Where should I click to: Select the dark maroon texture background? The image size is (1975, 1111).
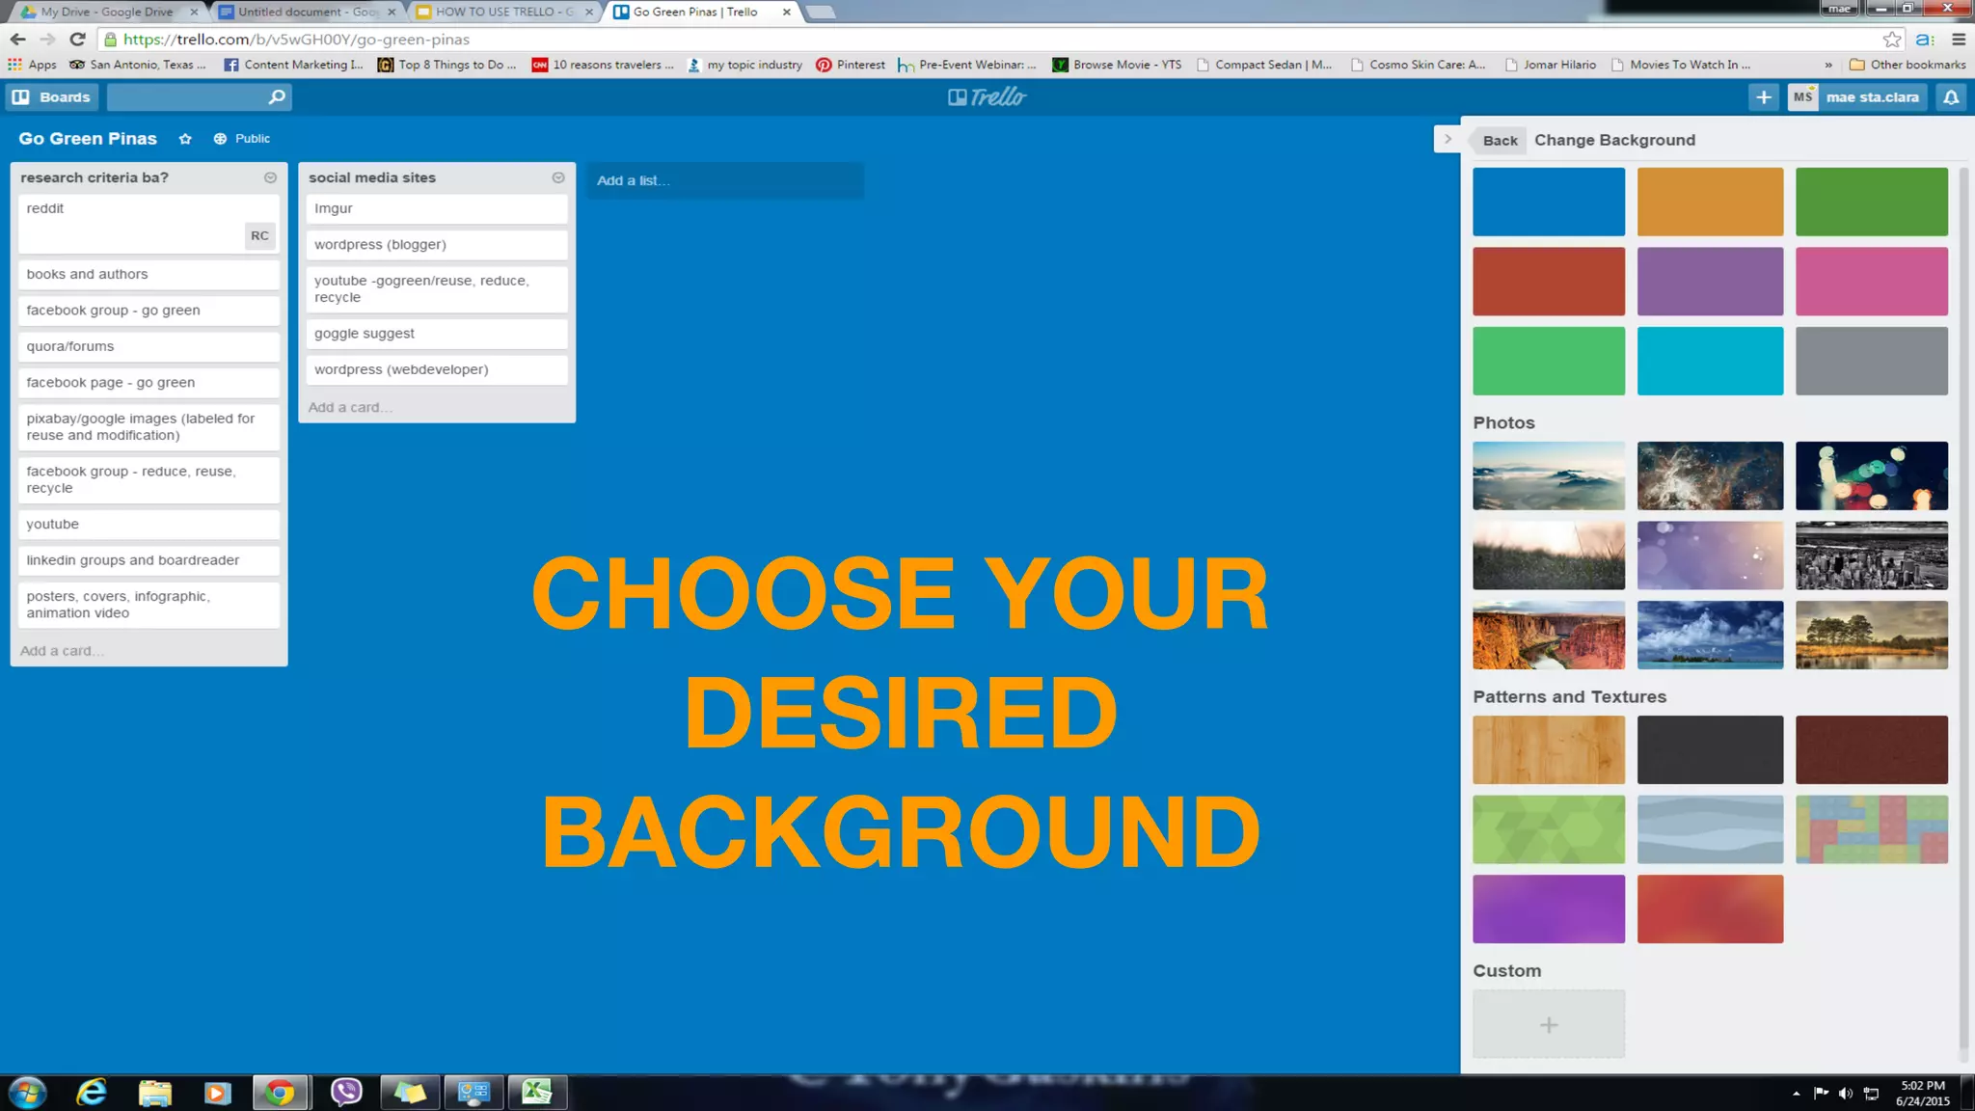click(1872, 749)
